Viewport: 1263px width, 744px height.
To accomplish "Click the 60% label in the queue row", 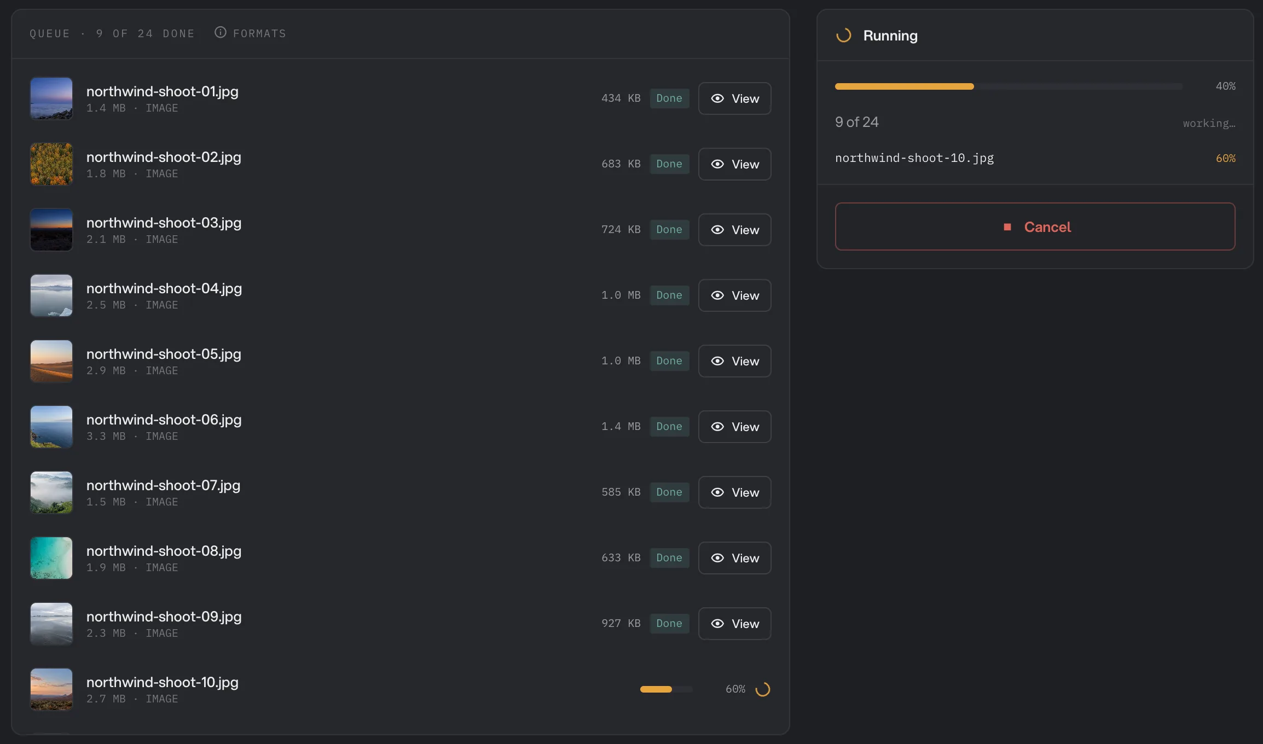I will point(735,689).
